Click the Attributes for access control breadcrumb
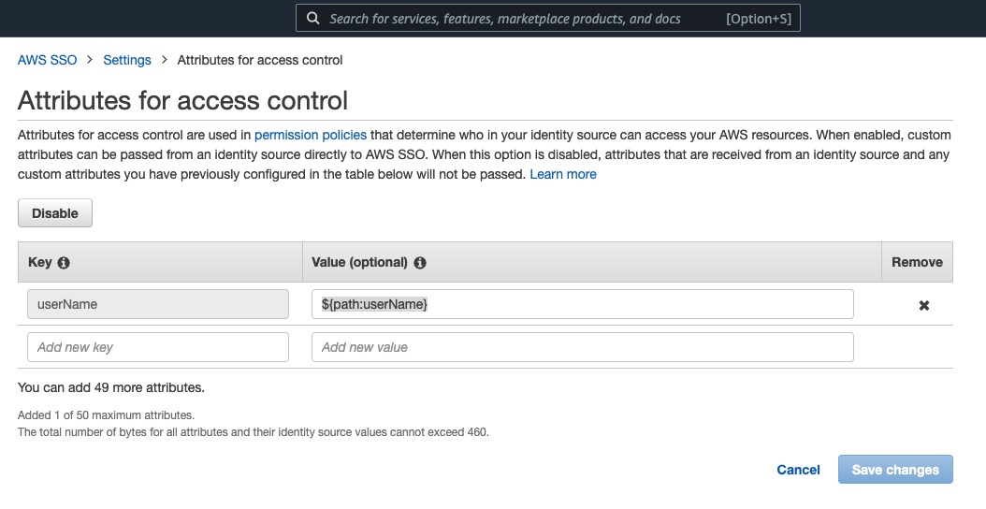The height and width of the screenshot is (509, 986). tap(260, 60)
